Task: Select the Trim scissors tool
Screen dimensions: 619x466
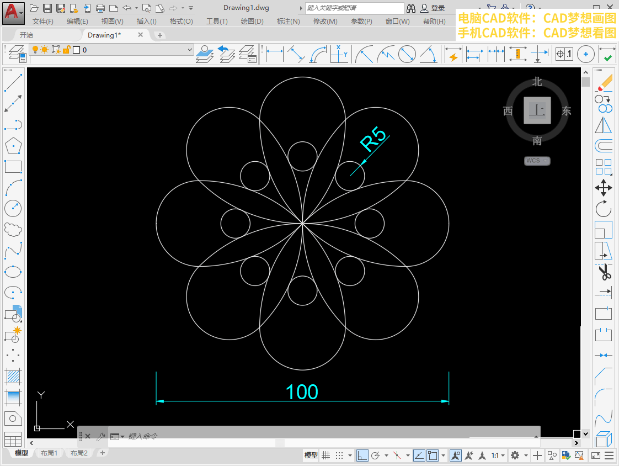Action: [x=604, y=272]
